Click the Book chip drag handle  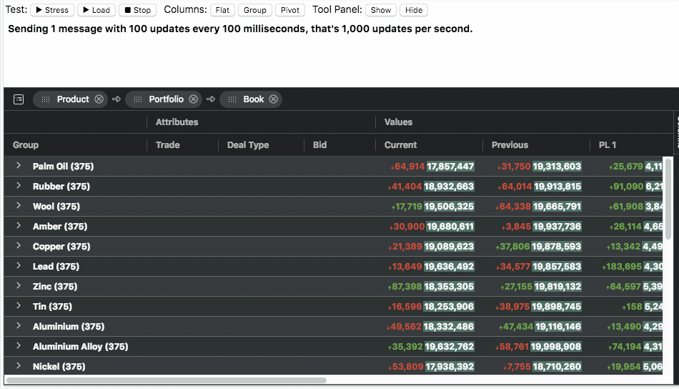(x=232, y=99)
